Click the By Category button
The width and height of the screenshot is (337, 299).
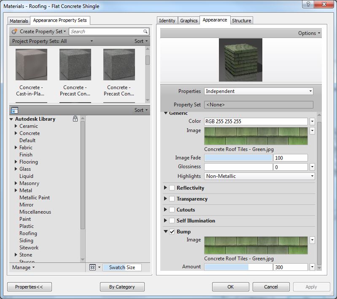pyautogui.click(x=122, y=287)
